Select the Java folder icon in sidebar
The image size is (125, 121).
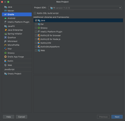(5, 7)
